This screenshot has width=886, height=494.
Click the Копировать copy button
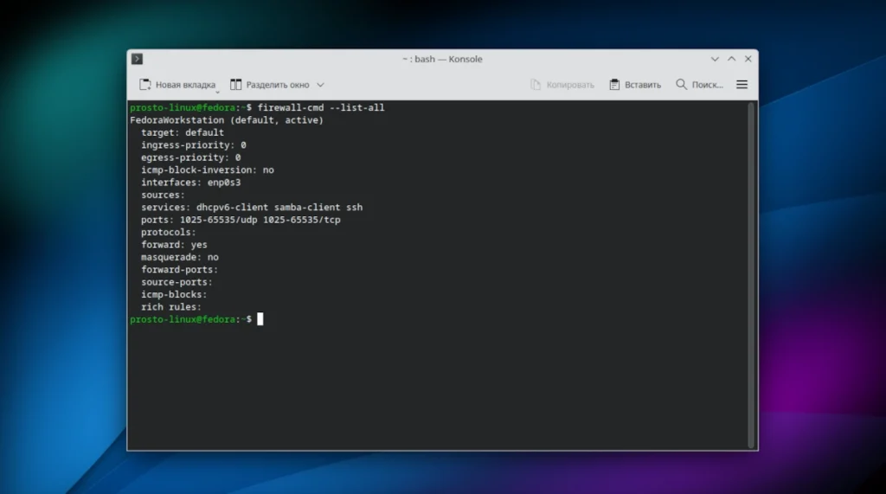[x=562, y=85]
